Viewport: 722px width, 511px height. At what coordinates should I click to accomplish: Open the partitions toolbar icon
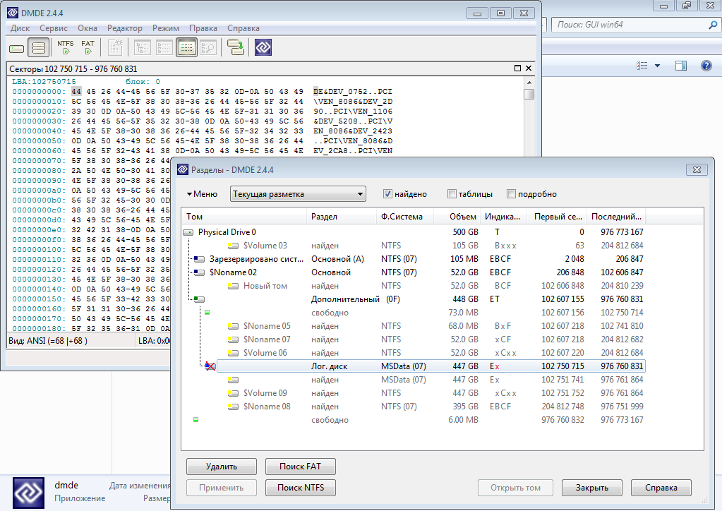[x=39, y=48]
